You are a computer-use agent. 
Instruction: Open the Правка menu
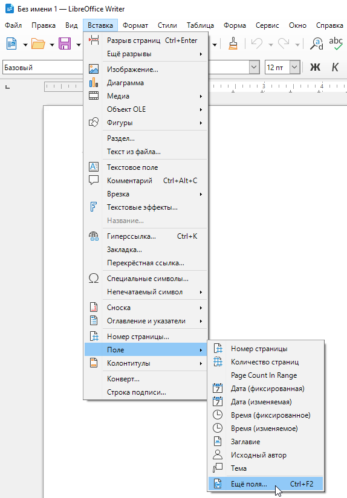[x=44, y=25]
